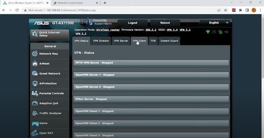Click the VPN 5.1 SSID link
The height and width of the screenshot is (138, 264).
185,30
